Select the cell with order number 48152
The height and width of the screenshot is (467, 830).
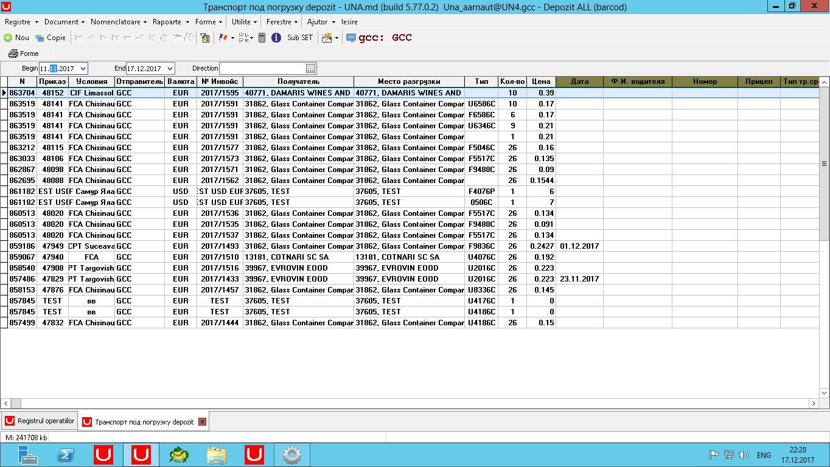coord(52,93)
